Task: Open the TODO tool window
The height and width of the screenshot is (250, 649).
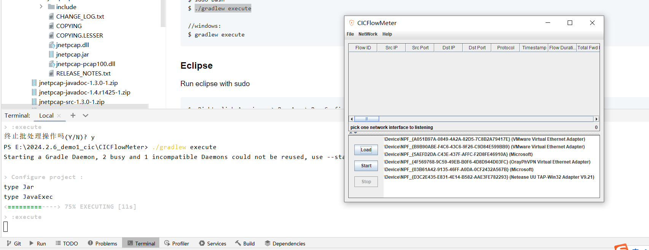Action: tap(67, 244)
